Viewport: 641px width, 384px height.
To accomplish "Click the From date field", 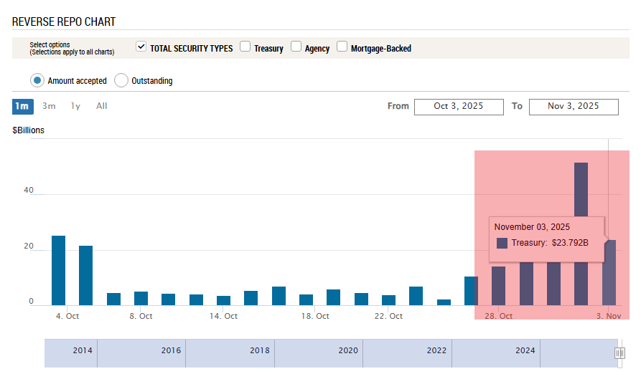I will tap(458, 106).
